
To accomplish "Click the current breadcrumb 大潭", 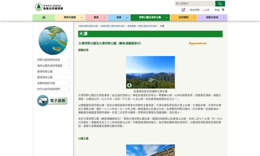I will click(162, 26).
